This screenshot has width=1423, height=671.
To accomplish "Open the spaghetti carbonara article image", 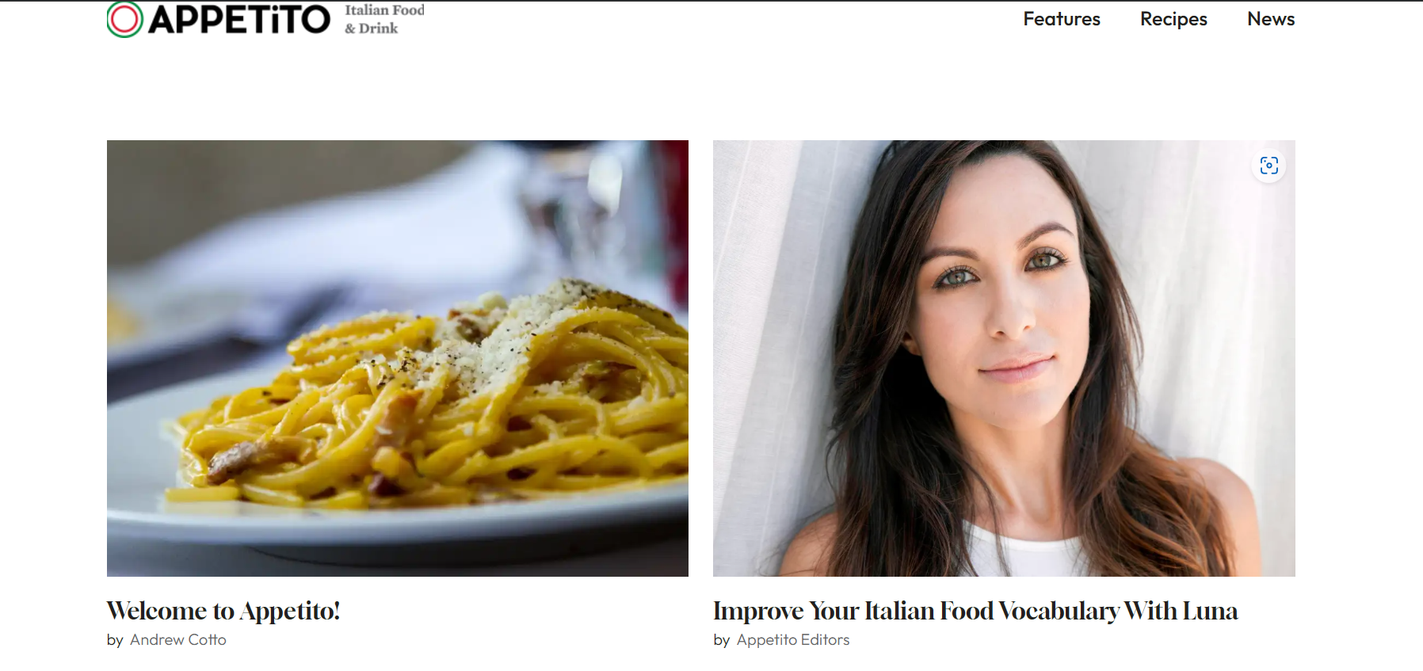I will click(x=398, y=358).
